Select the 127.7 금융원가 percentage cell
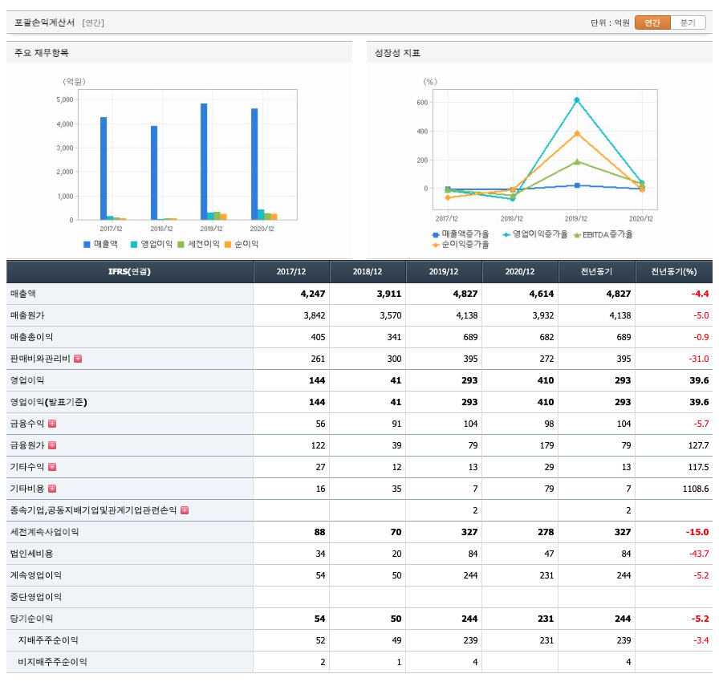This screenshot has height=682, width=719. (674, 445)
